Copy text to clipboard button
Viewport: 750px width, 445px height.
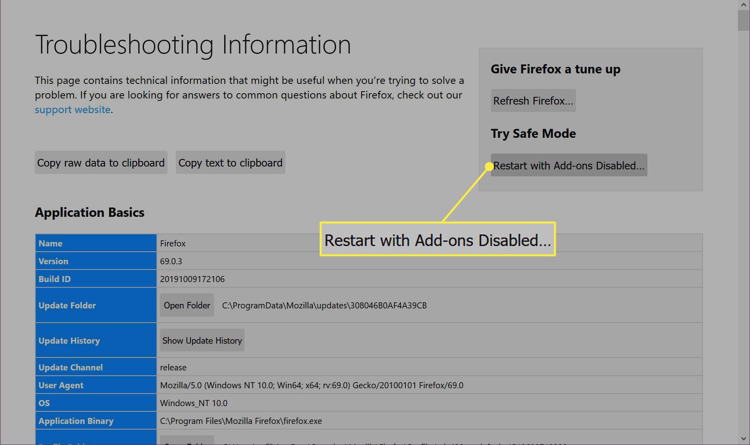[230, 163]
